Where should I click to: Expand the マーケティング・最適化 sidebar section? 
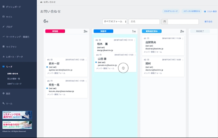18,37
